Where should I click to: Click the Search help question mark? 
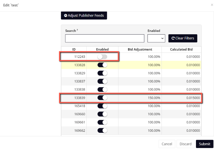[77, 30]
